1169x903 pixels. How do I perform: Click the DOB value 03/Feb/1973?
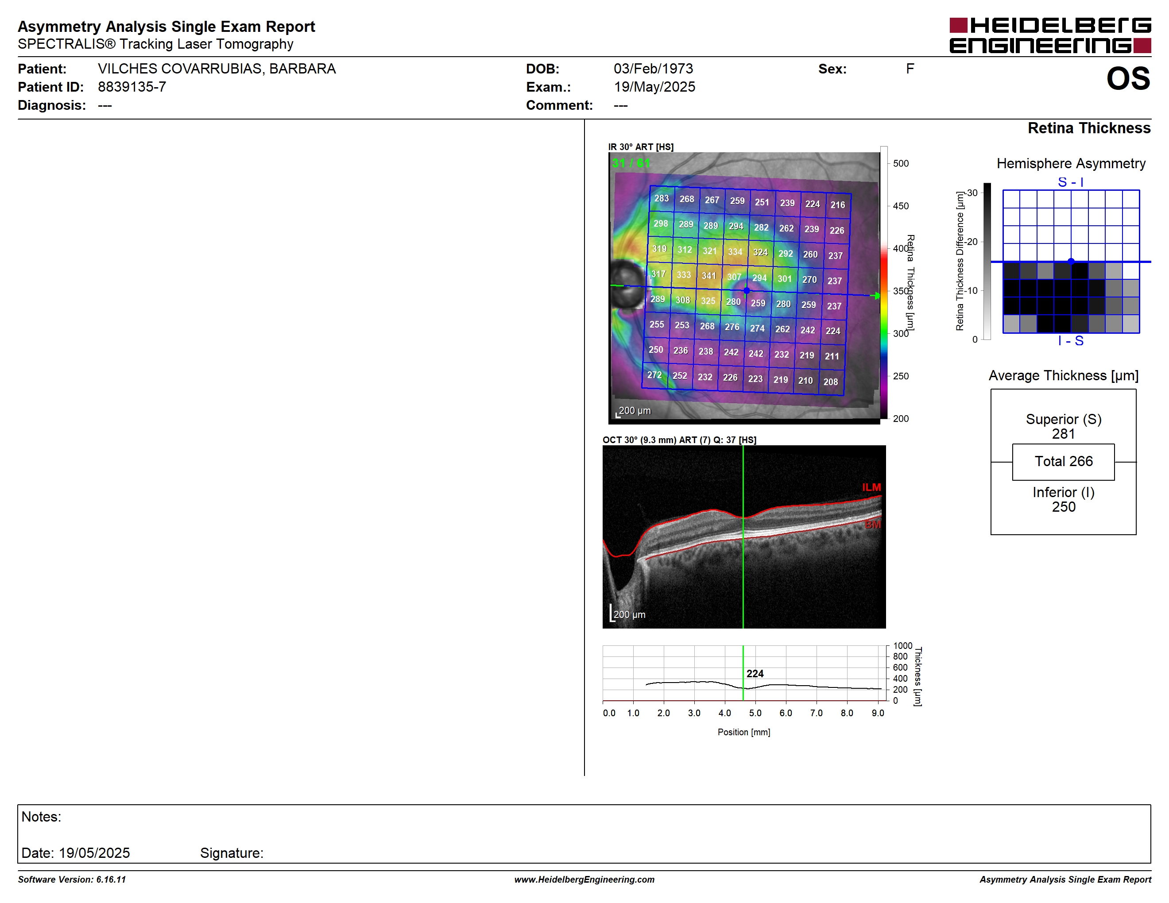pyautogui.click(x=653, y=69)
